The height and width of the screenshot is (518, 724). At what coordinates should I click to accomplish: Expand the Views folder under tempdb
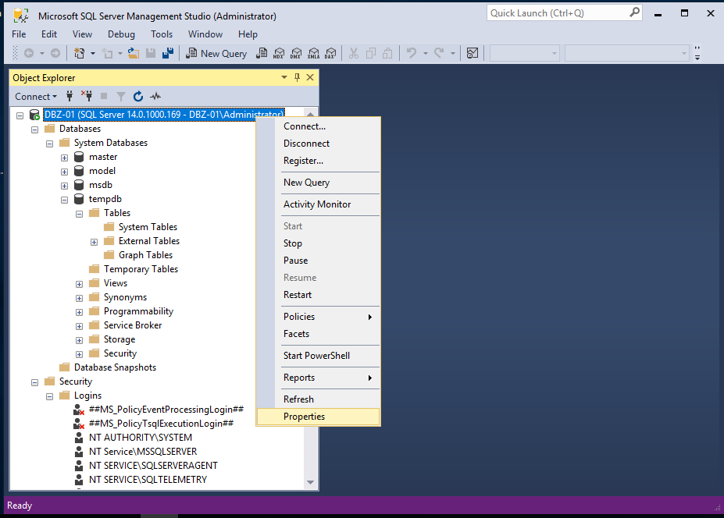(x=79, y=284)
